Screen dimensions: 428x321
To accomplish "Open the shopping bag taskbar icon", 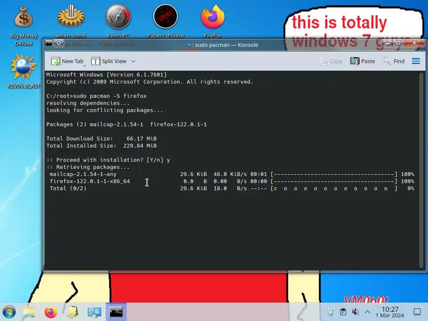I will tap(72, 312).
